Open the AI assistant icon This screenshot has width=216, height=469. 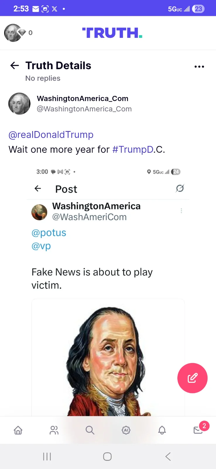coord(126,430)
